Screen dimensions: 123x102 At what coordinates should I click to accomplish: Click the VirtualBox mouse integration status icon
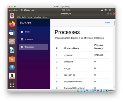tap(104, 91)
